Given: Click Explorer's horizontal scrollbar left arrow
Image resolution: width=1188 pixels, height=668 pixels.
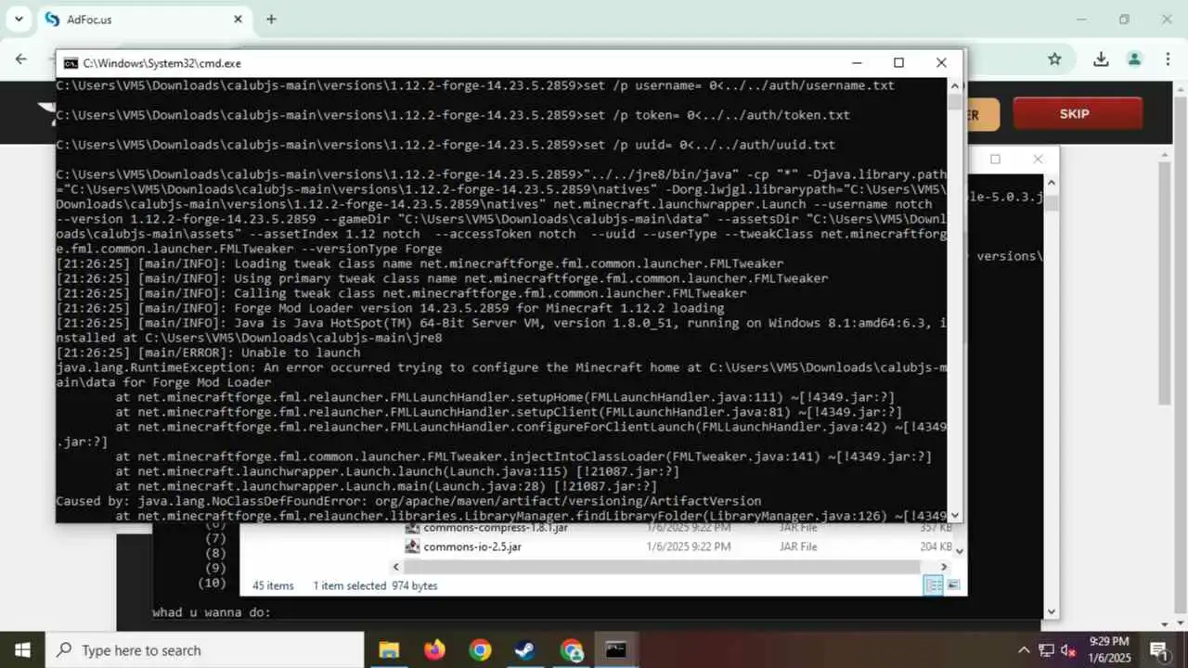Looking at the screenshot, I should click(396, 567).
